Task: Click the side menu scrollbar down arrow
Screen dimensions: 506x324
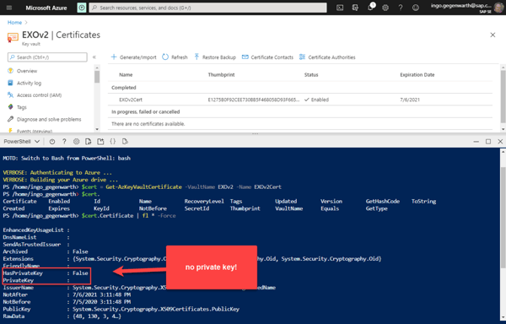Action: point(97,129)
